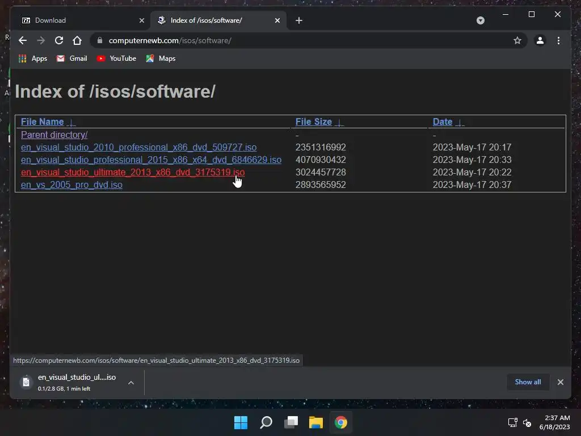Open the Chrome three-dot menu

point(558,40)
